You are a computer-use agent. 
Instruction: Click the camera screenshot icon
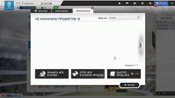pyautogui.click(x=135, y=3)
